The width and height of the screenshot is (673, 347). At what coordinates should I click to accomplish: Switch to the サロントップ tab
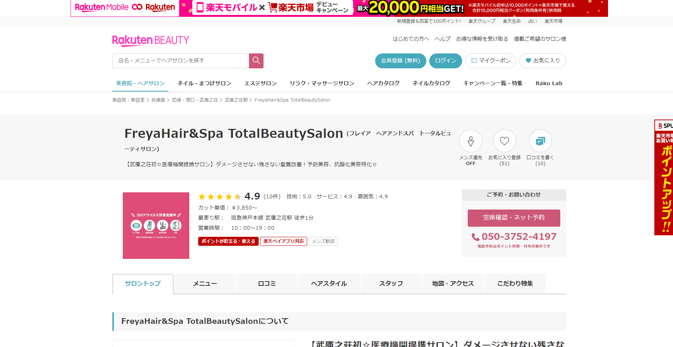point(143,284)
